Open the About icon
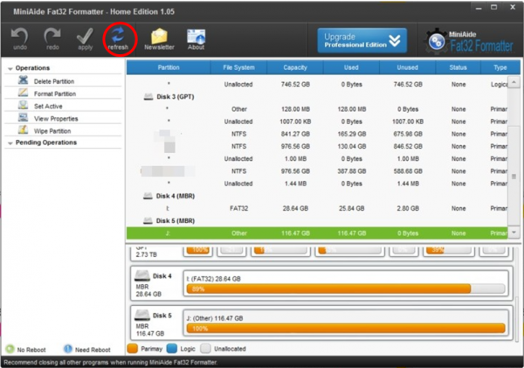Image resolution: width=524 pixels, height=368 pixels. click(x=196, y=38)
